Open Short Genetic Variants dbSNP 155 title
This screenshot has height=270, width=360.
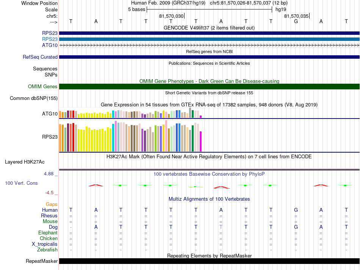click(209, 93)
